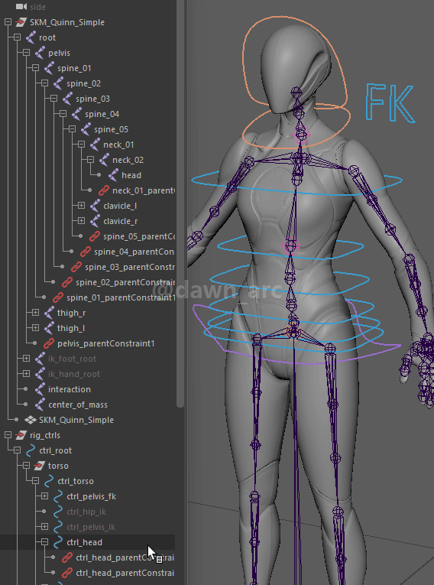
Task: Click the thigh_r joint icon
Action: tap(49, 313)
